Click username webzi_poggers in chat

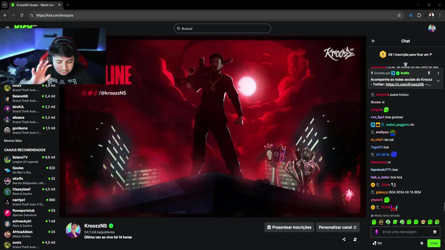pos(397,125)
